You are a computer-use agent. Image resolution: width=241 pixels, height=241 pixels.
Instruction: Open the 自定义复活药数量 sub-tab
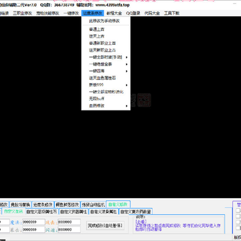point(135,212)
